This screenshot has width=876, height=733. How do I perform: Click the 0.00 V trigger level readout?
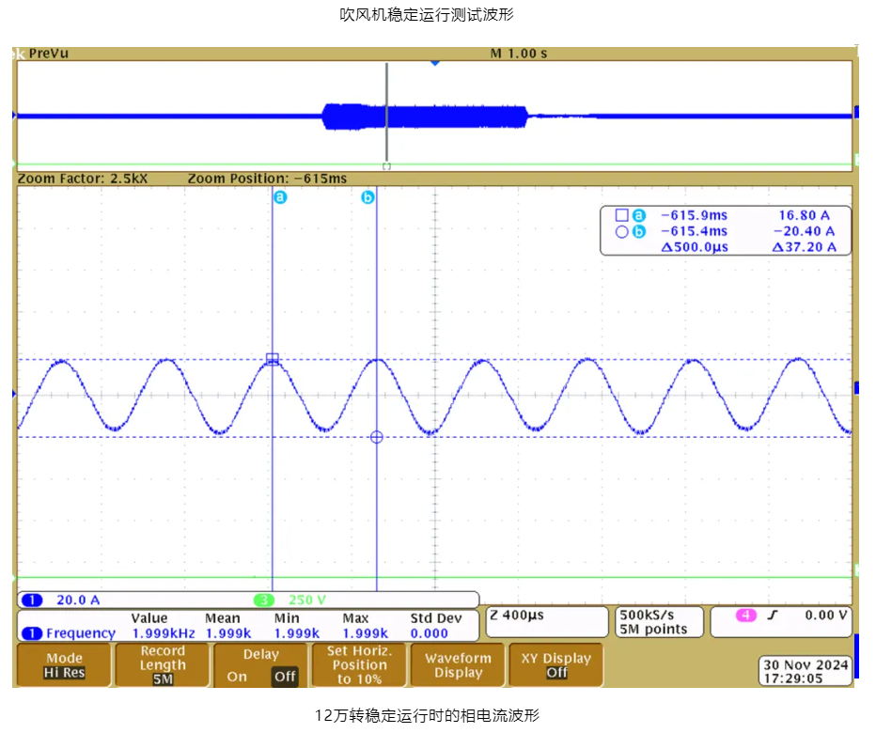point(826,616)
